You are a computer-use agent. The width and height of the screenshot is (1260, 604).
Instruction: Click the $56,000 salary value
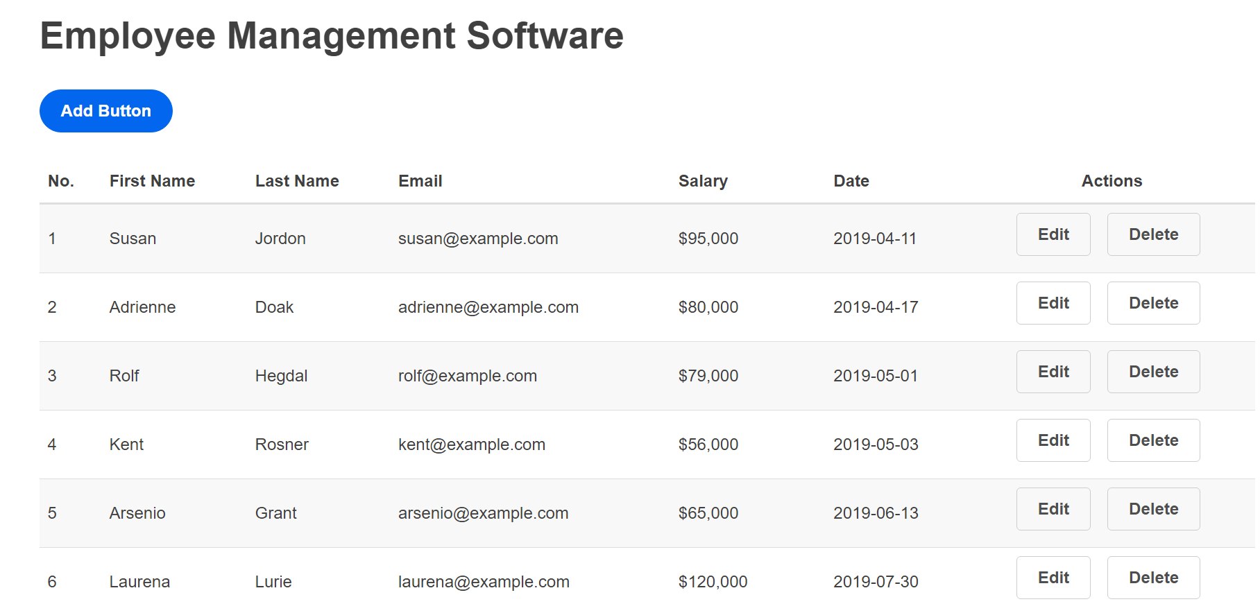point(708,445)
